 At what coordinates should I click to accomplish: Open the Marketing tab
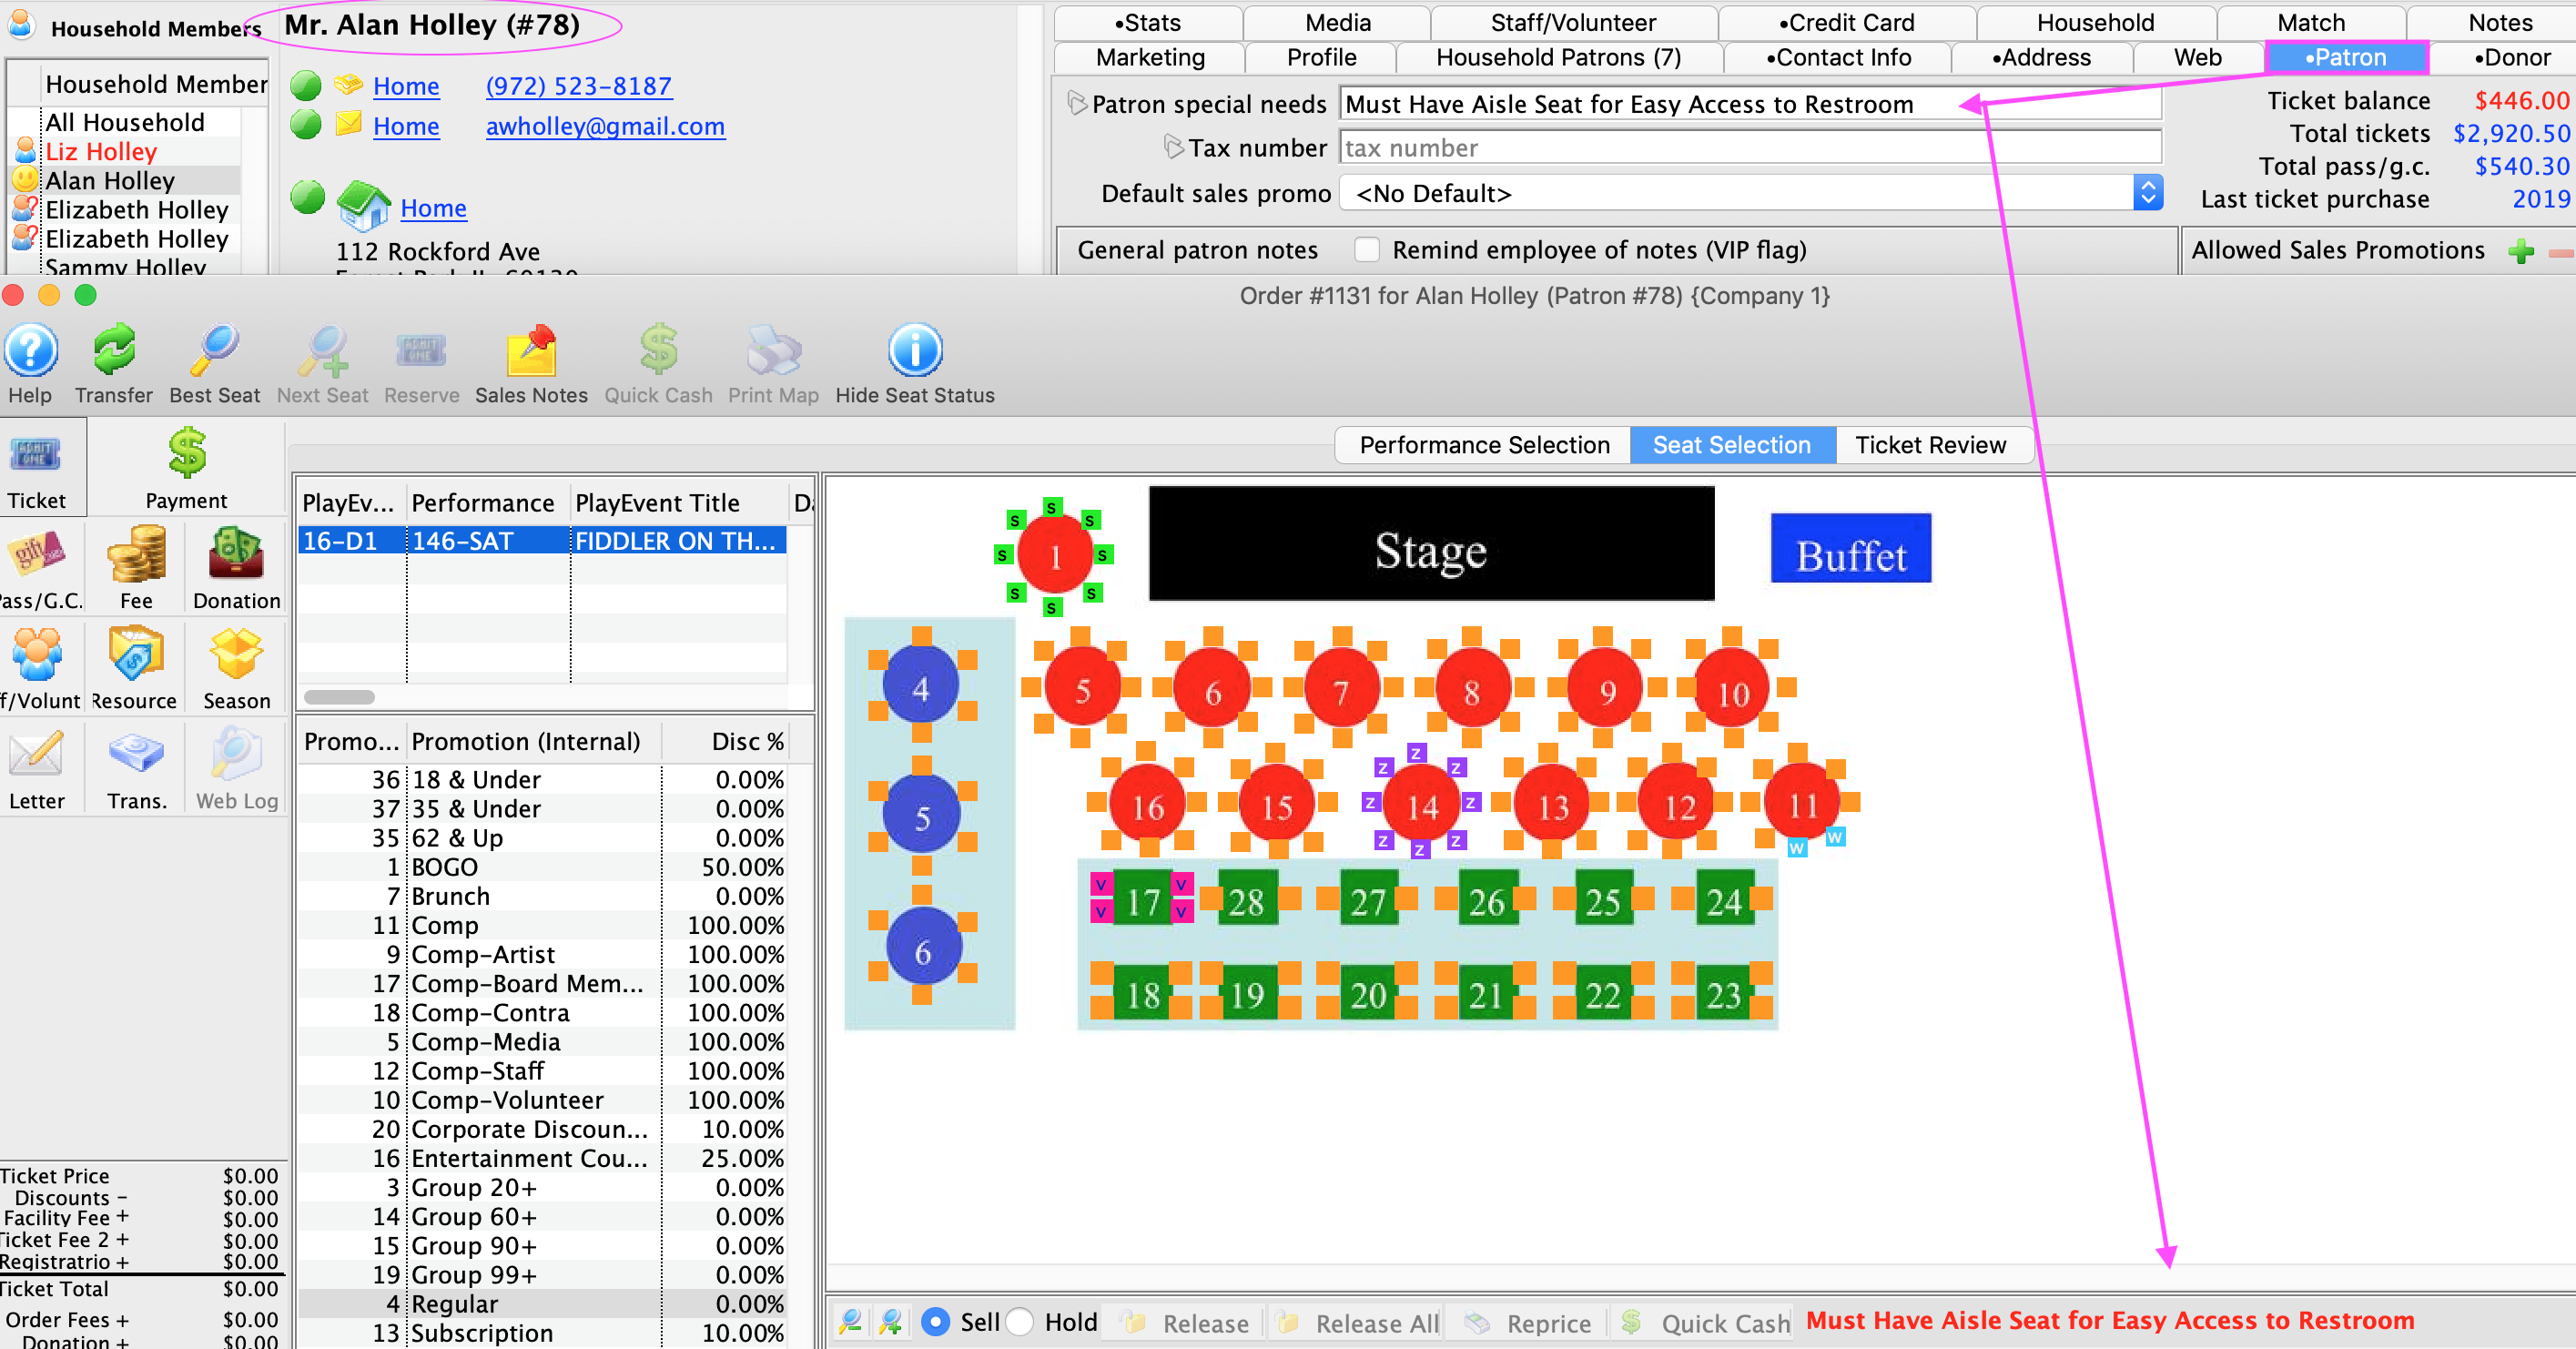(1150, 58)
